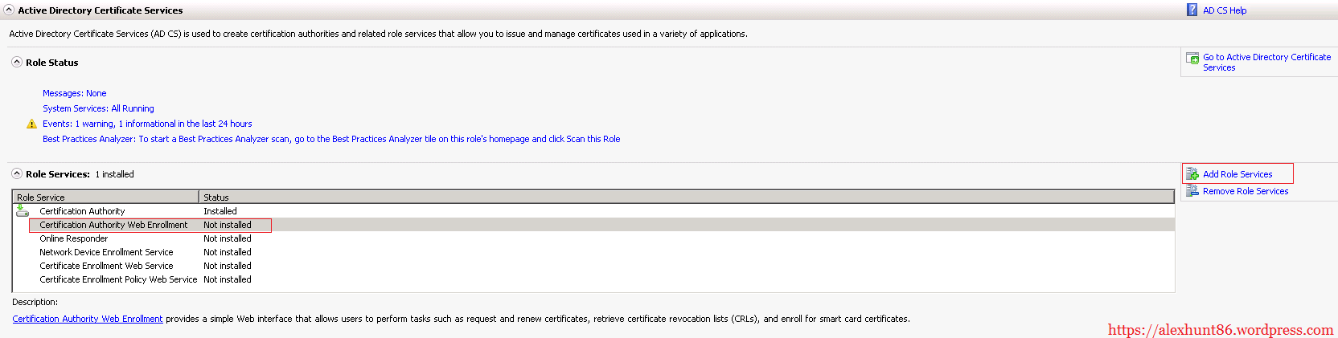Collapse the Role Status section

[16, 62]
